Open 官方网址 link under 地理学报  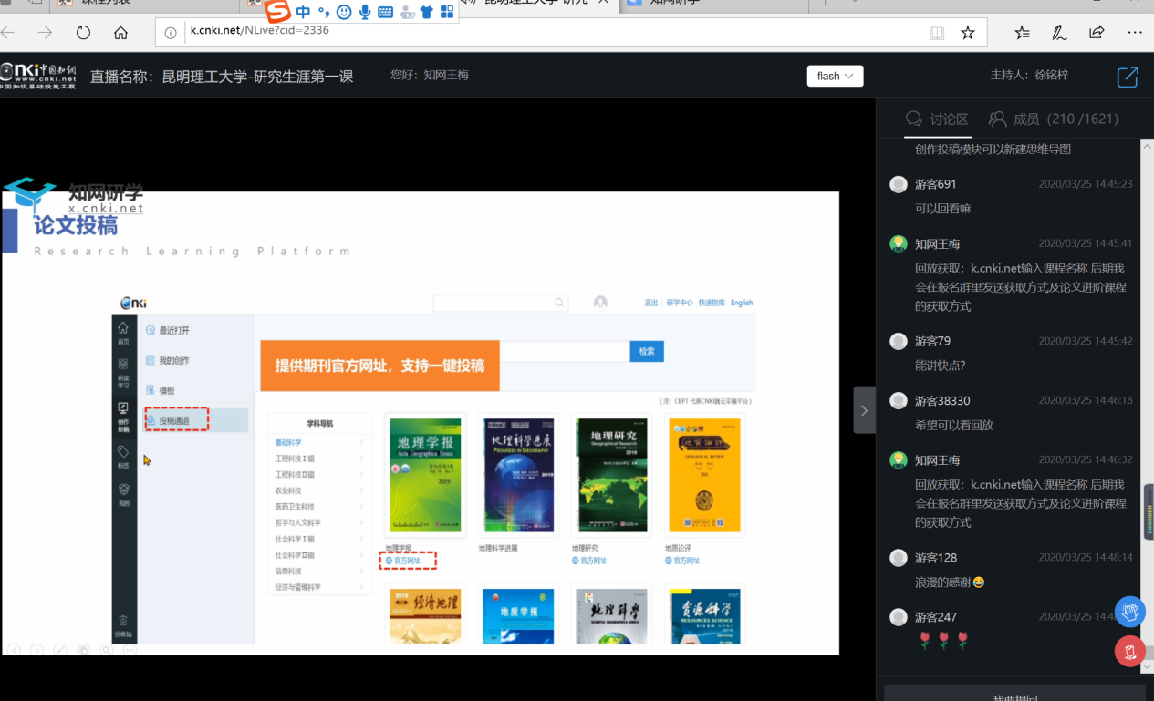pyautogui.click(x=403, y=561)
